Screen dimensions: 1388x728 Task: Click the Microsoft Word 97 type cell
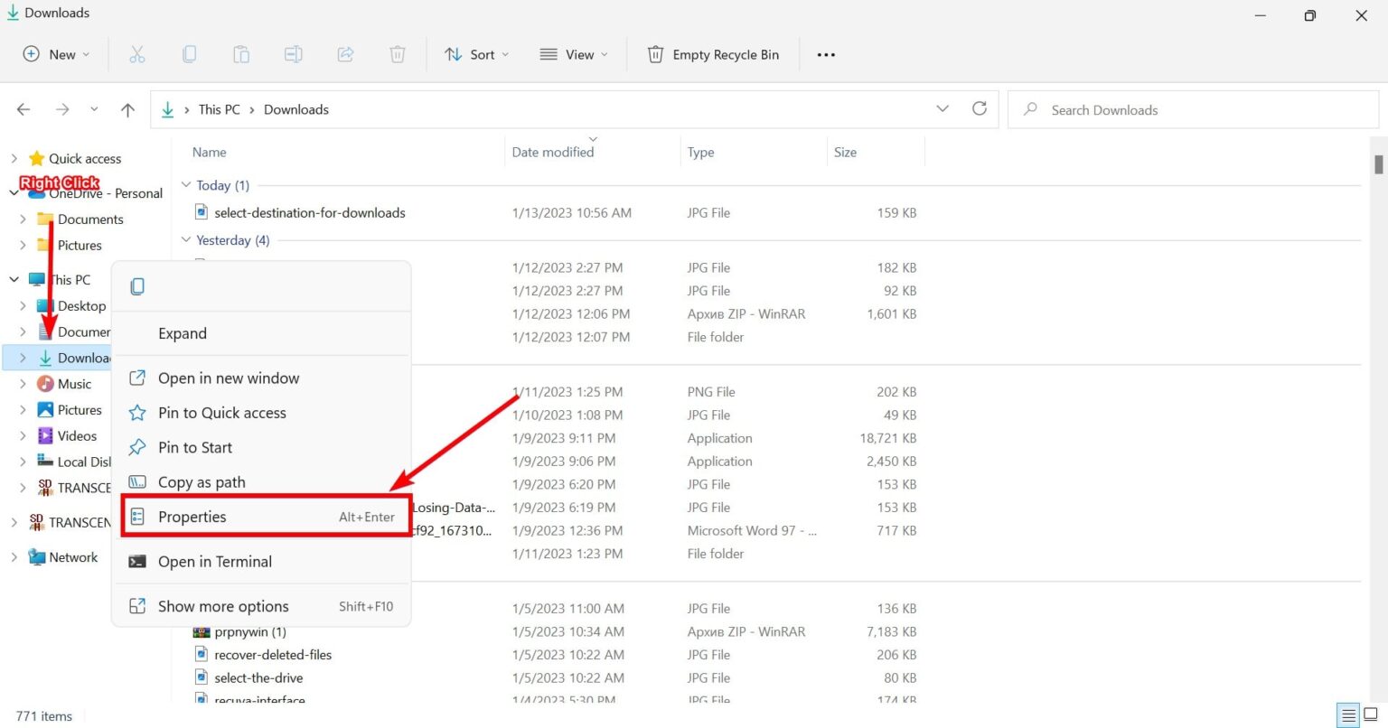[752, 530]
